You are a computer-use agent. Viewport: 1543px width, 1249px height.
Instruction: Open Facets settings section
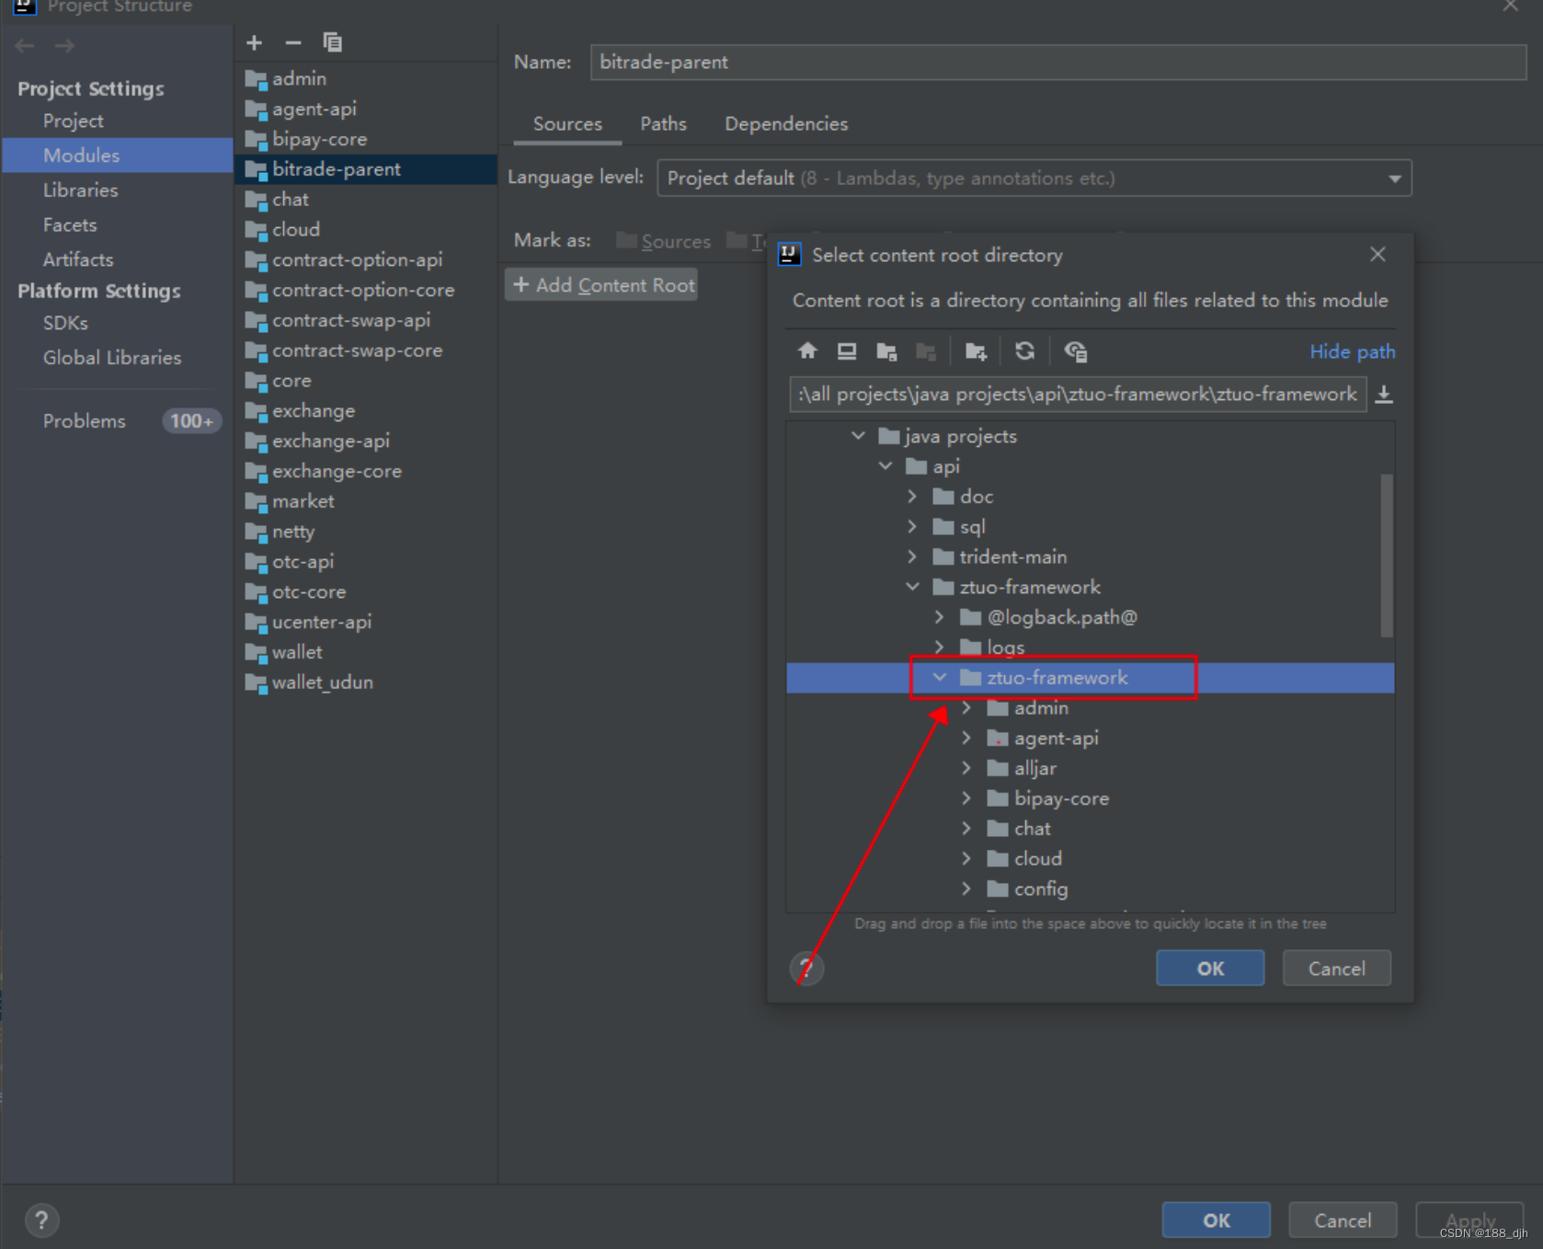click(70, 225)
